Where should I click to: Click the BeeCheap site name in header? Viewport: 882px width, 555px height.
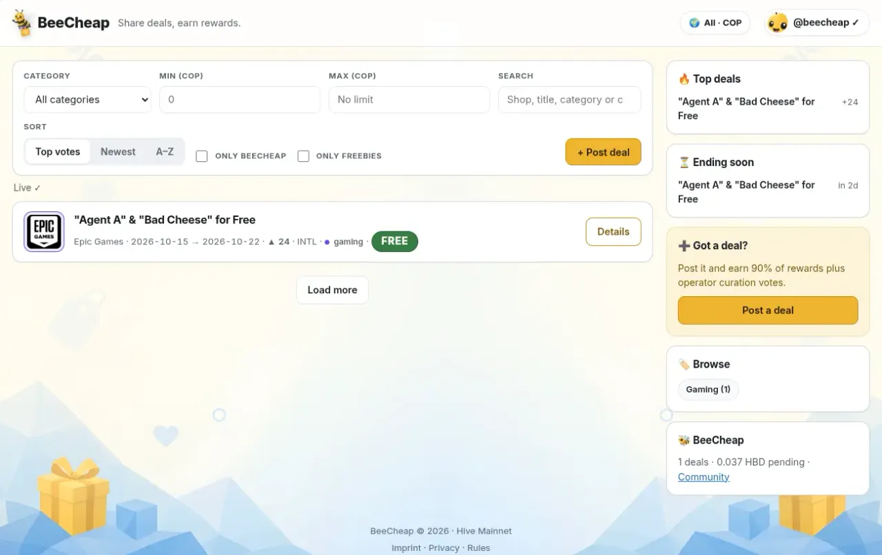pyautogui.click(x=73, y=23)
